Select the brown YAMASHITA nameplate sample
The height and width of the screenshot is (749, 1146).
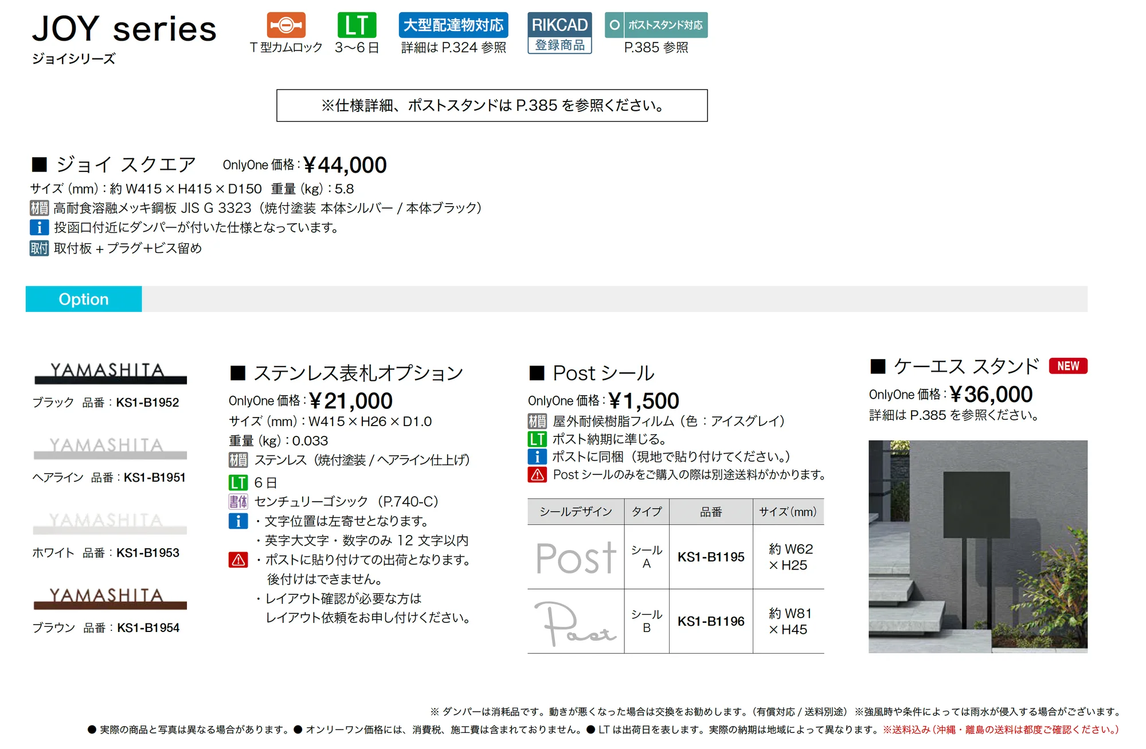[110, 598]
